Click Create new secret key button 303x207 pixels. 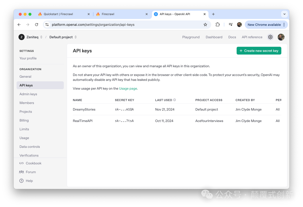pyautogui.click(x=259, y=51)
